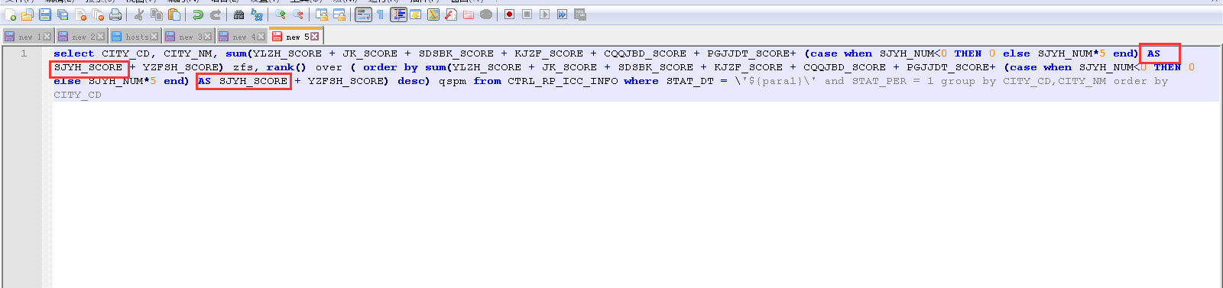Screen dimensions: 1223x288
Task: Create a new document with toolbar icon
Action: pos(10,15)
